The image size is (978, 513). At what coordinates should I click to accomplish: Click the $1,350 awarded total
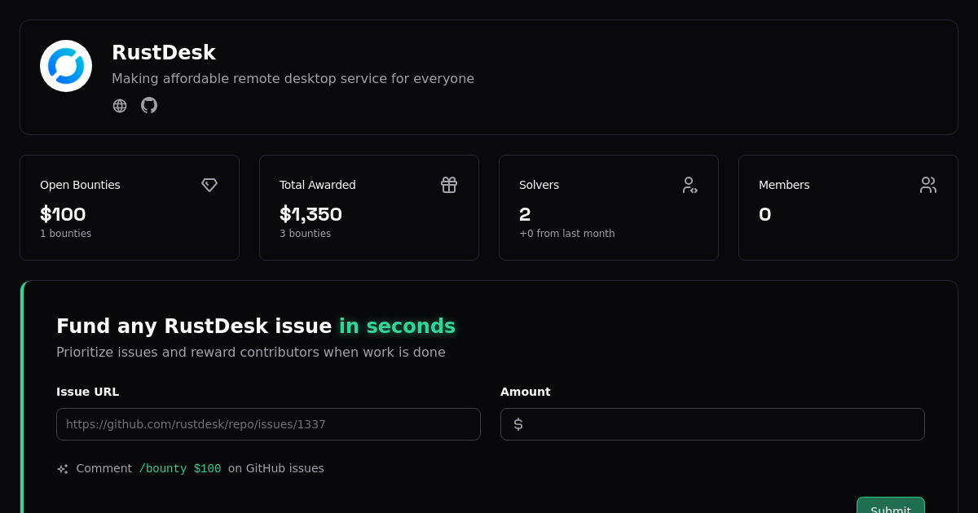[x=311, y=214]
